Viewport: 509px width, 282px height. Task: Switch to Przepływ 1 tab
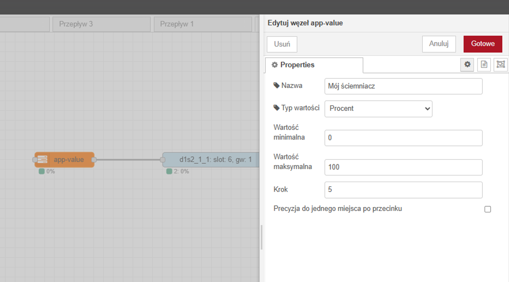[x=203, y=24]
